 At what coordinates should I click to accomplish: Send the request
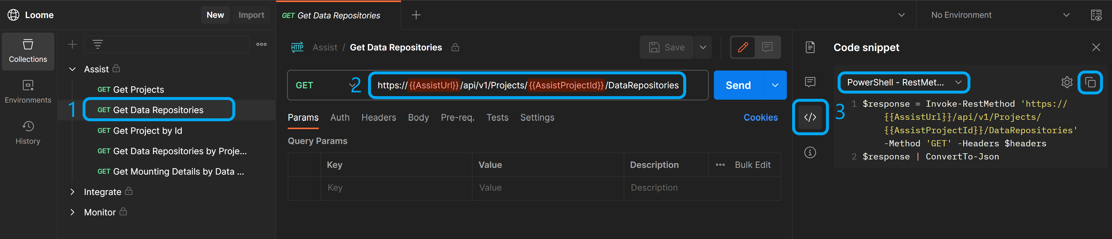[x=738, y=85]
